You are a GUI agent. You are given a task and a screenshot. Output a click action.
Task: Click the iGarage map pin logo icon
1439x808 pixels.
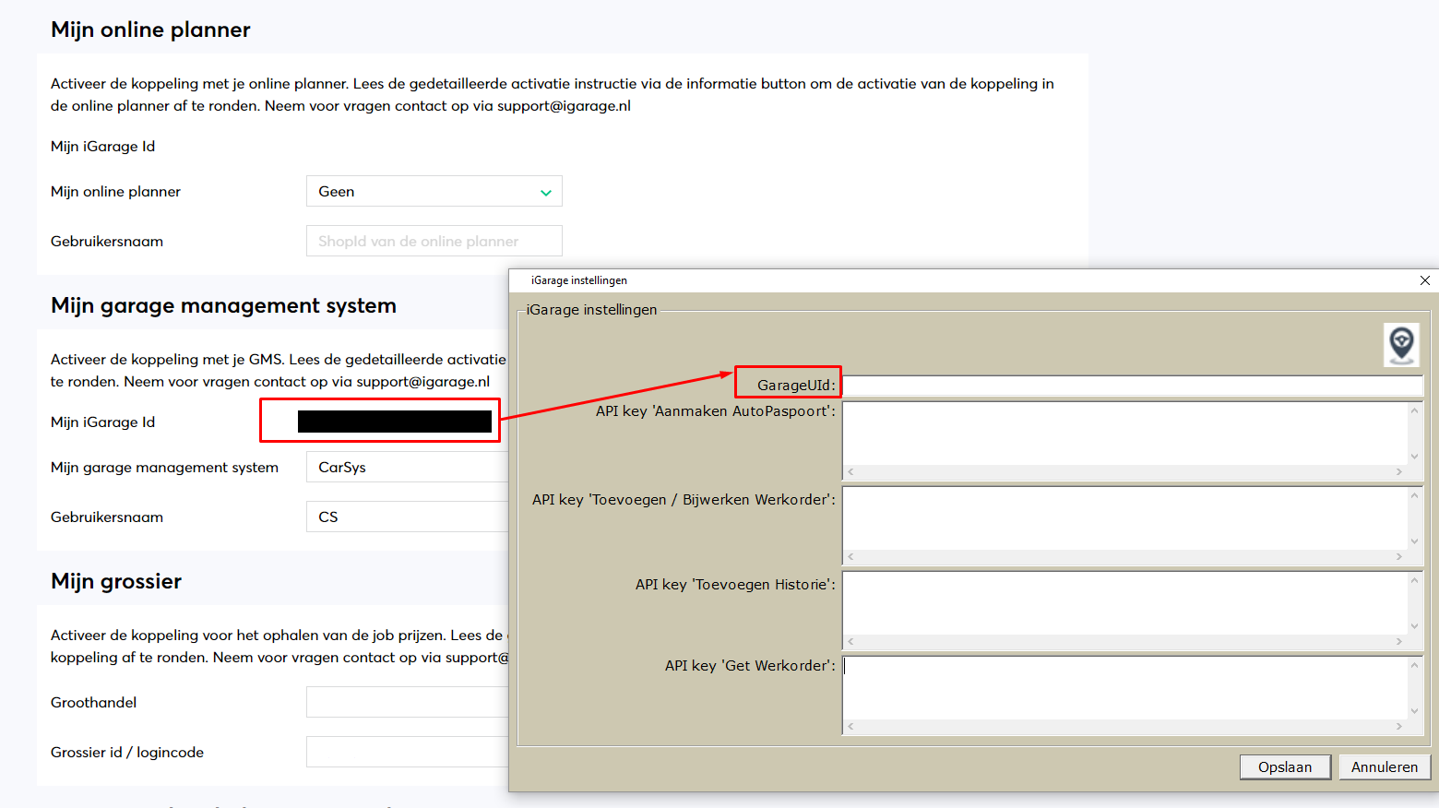pos(1401,344)
